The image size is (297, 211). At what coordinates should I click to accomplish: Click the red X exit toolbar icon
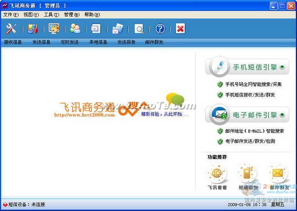click(x=180, y=29)
